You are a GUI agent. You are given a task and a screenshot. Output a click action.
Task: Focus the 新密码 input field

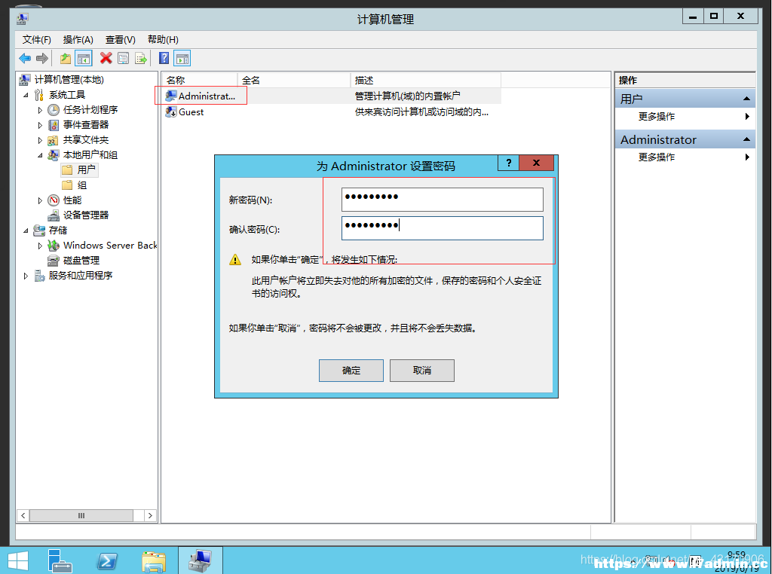click(442, 199)
